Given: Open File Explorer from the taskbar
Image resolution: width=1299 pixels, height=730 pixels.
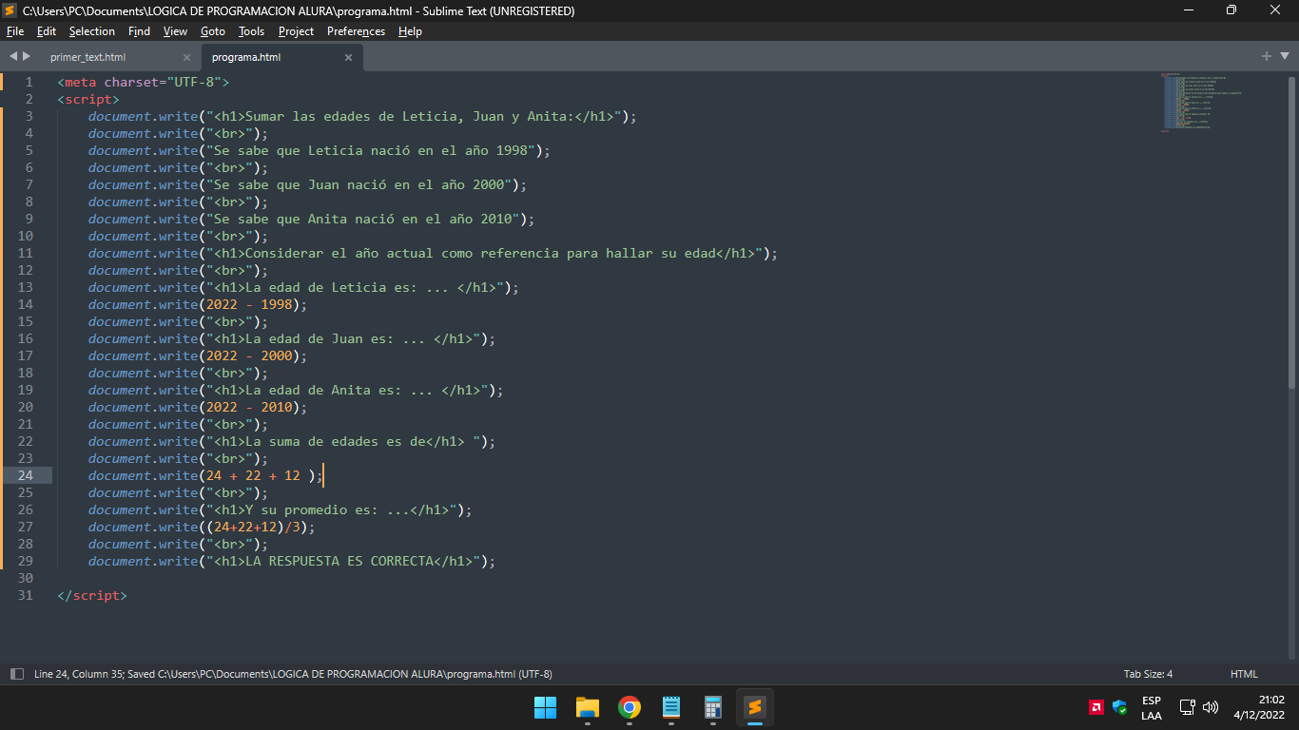Looking at the screenshot, I should pyautogui.click(x=588, y=707).
